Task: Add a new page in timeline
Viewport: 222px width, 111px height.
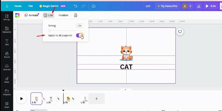Action: tap(97, 99)
